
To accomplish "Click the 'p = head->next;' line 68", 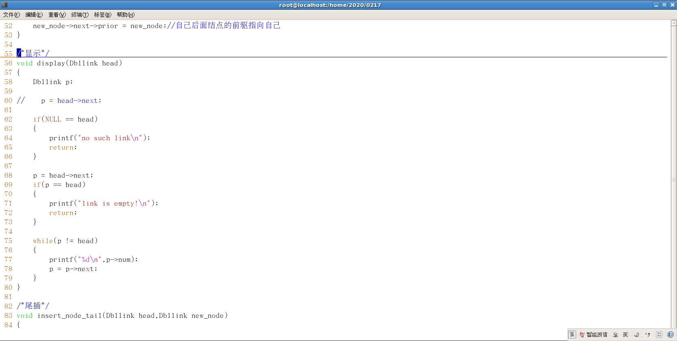I will (x=63, y=175).
